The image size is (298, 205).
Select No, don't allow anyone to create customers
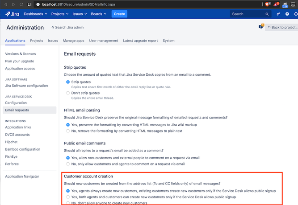pyautogui.click(x=68, y=203)
